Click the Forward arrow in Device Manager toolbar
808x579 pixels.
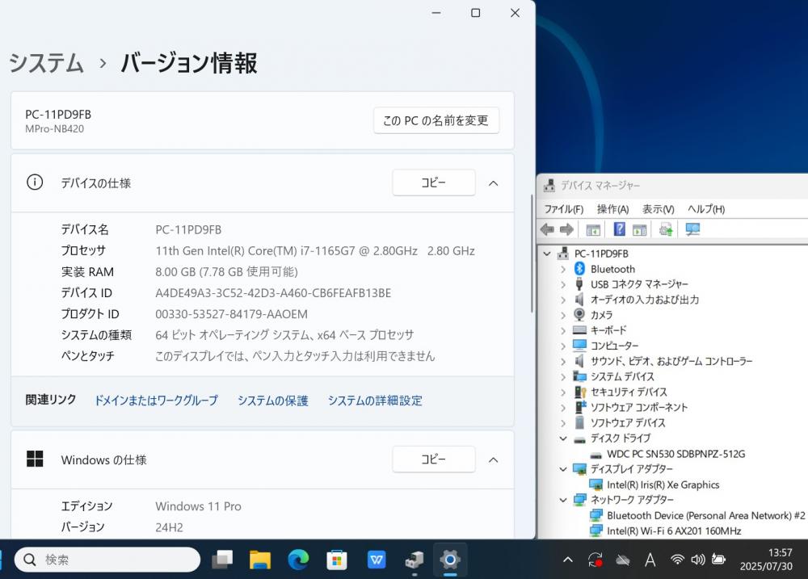pyautogui.click(x=567, y=230)
